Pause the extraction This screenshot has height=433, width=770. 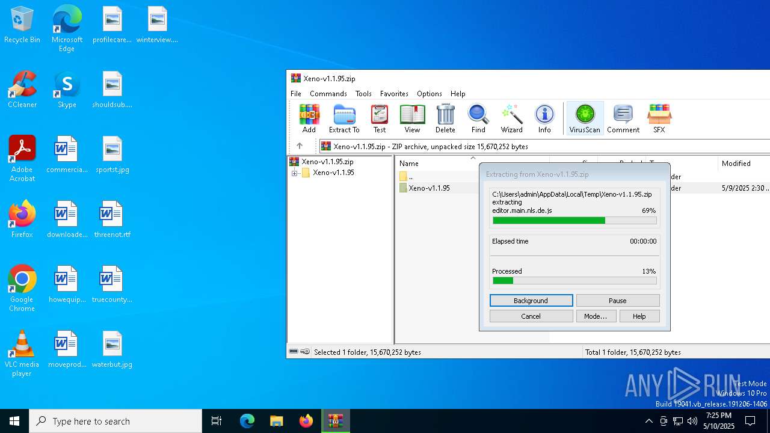618,300
